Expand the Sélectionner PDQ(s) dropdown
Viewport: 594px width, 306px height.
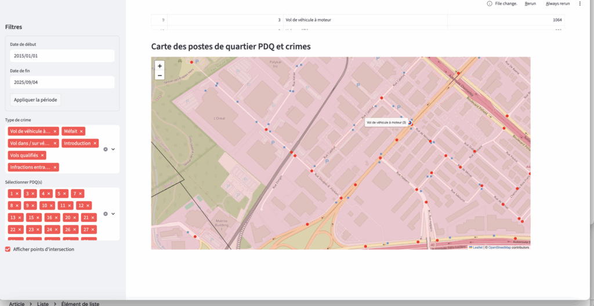[113, 214]
